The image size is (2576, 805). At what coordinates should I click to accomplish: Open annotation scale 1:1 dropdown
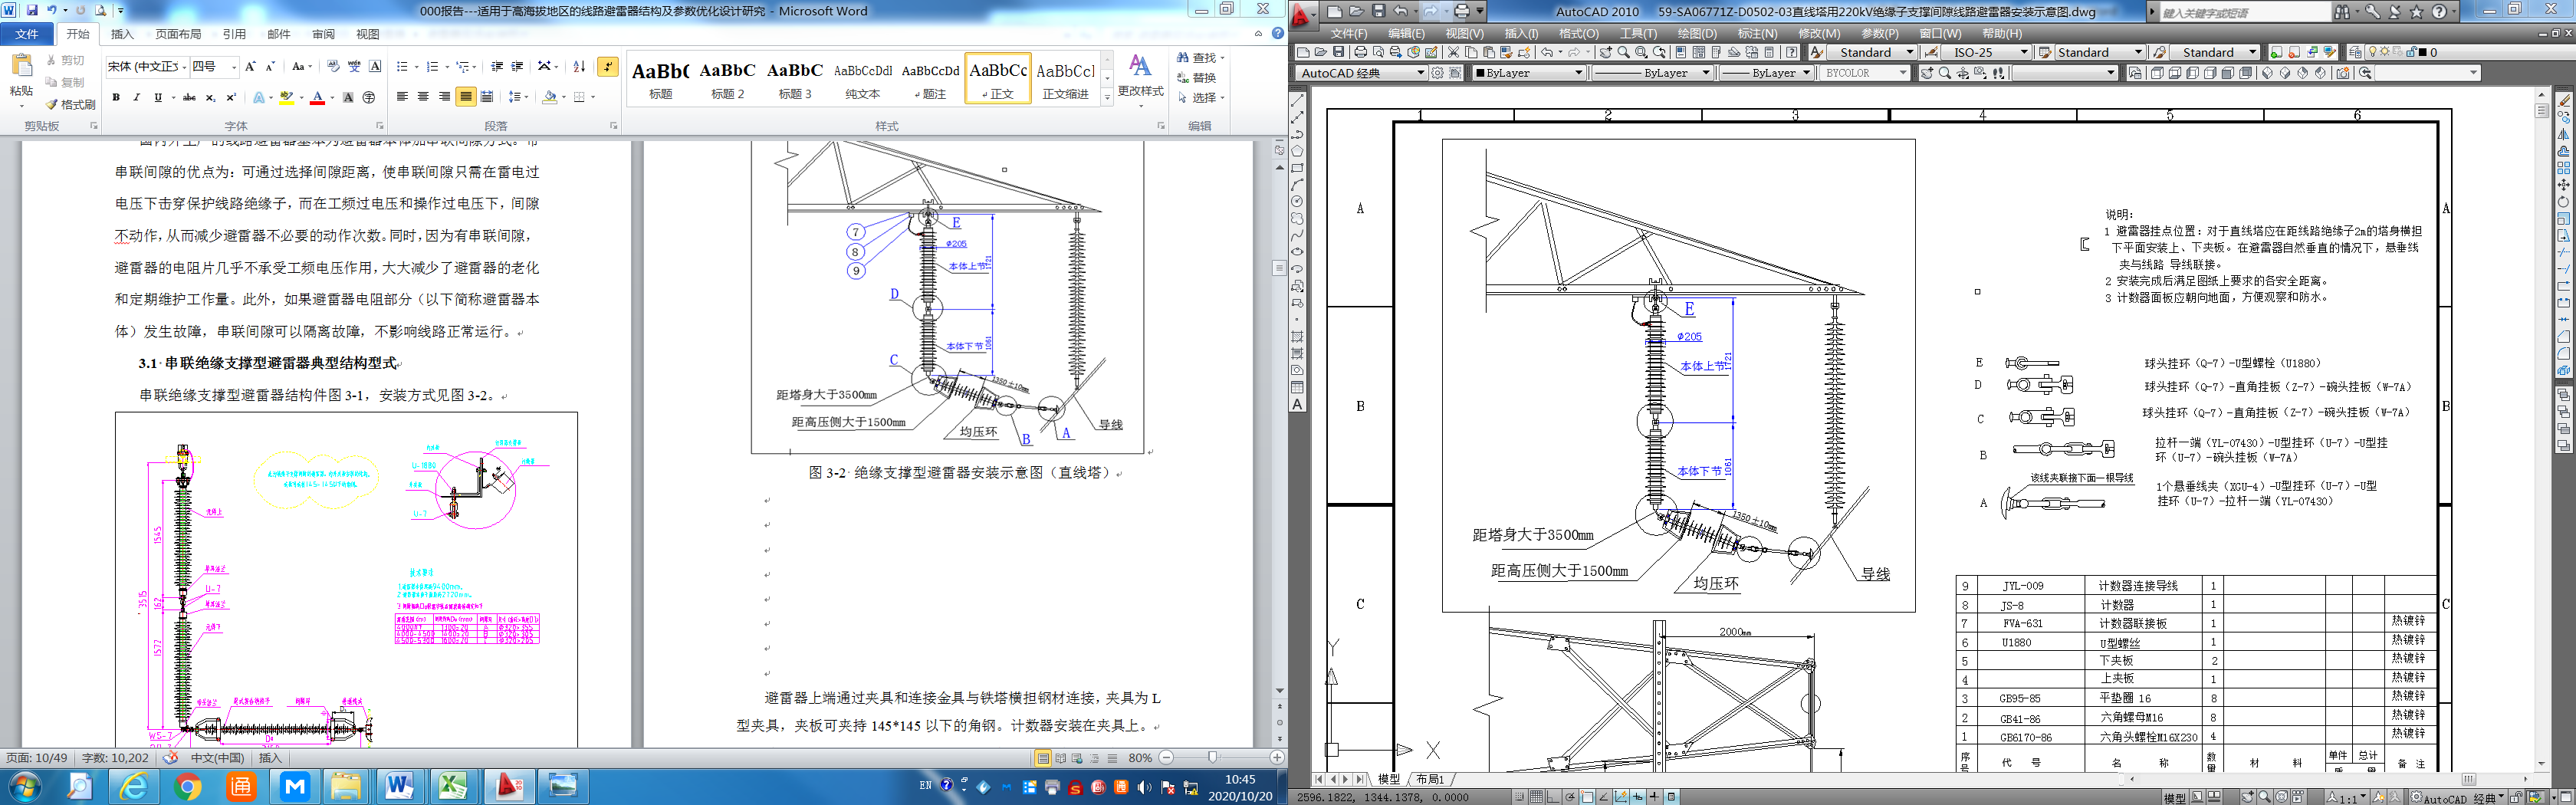[2347, 798]
